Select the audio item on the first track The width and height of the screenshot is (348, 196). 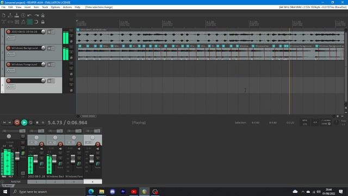(x=210, y=36)
